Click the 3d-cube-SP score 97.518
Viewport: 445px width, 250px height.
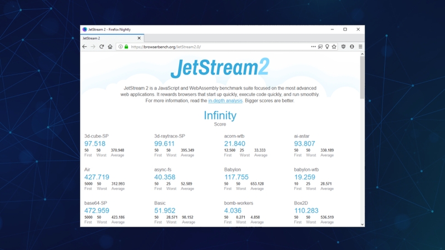coord(95,144)
